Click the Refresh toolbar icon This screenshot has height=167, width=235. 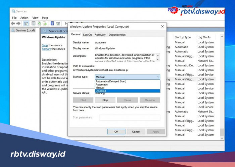click(39, 23)
